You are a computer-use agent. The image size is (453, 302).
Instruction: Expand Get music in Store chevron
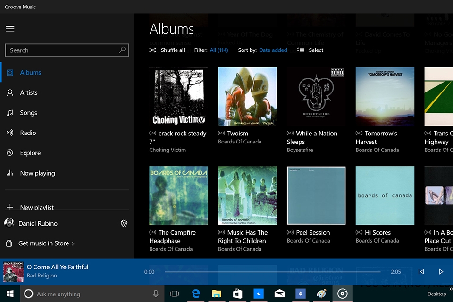click(x=73, y=243)
